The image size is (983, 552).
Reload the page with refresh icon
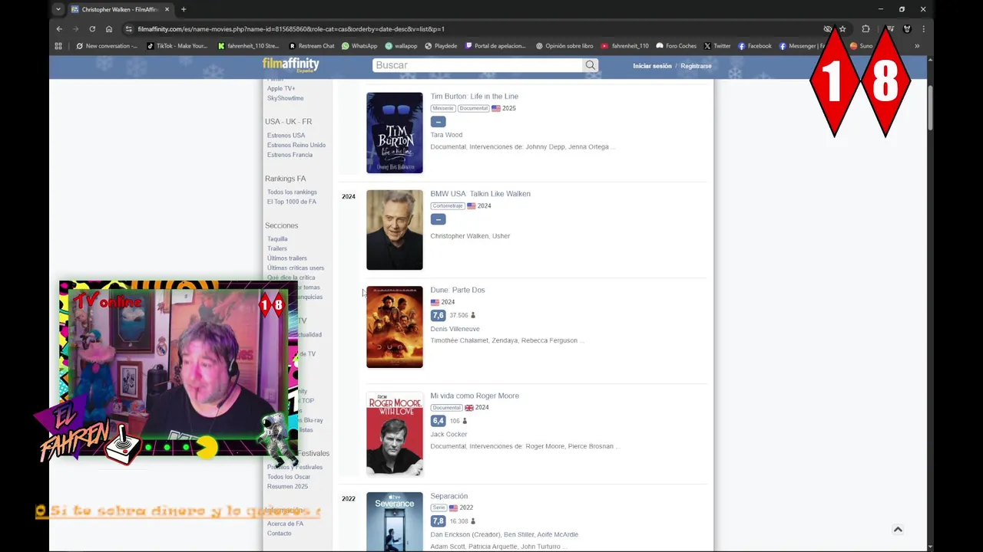(x=92, y=29)
